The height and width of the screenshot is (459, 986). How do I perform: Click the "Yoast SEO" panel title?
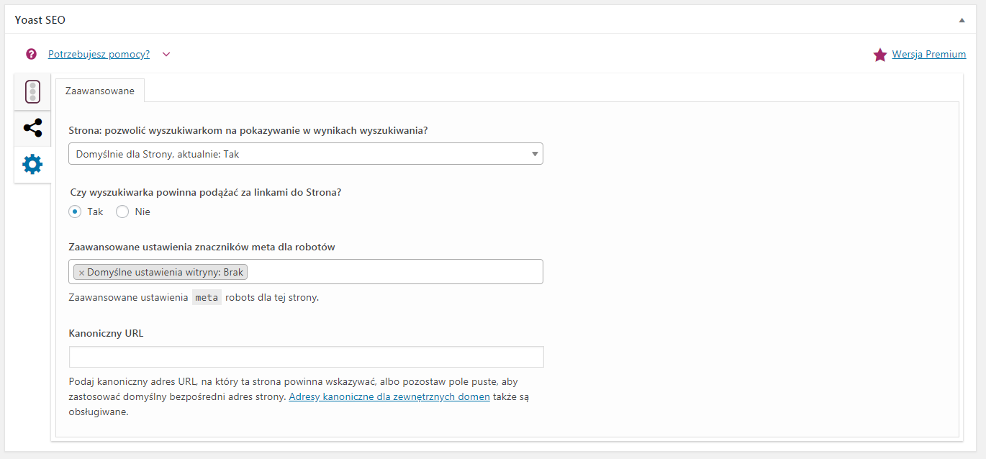click(x=40, y=20)
